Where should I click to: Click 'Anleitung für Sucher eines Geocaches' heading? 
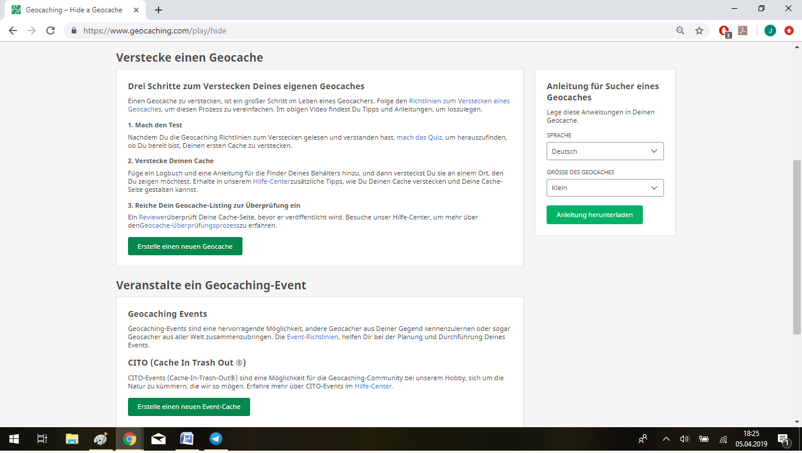point(603,92)
